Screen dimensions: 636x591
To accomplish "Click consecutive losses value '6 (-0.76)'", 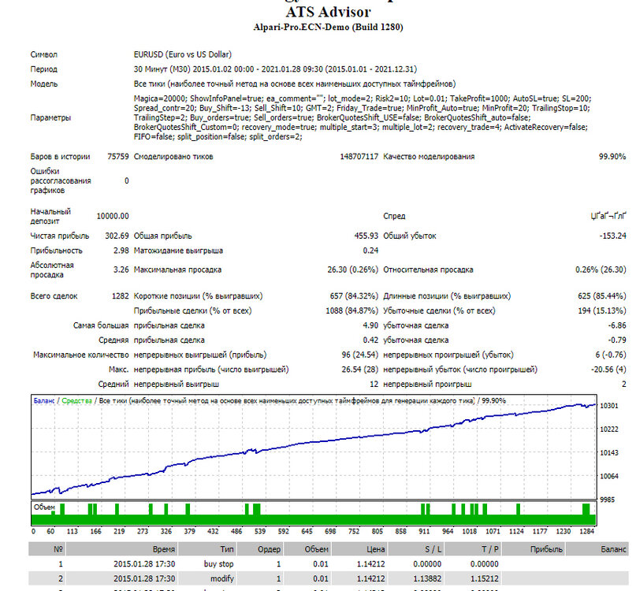I will pos(611,355).
